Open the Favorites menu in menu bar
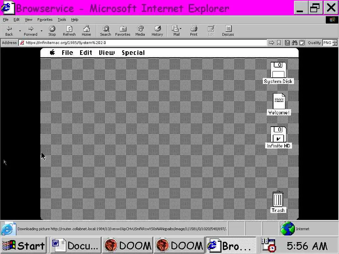 click(45, 20)
